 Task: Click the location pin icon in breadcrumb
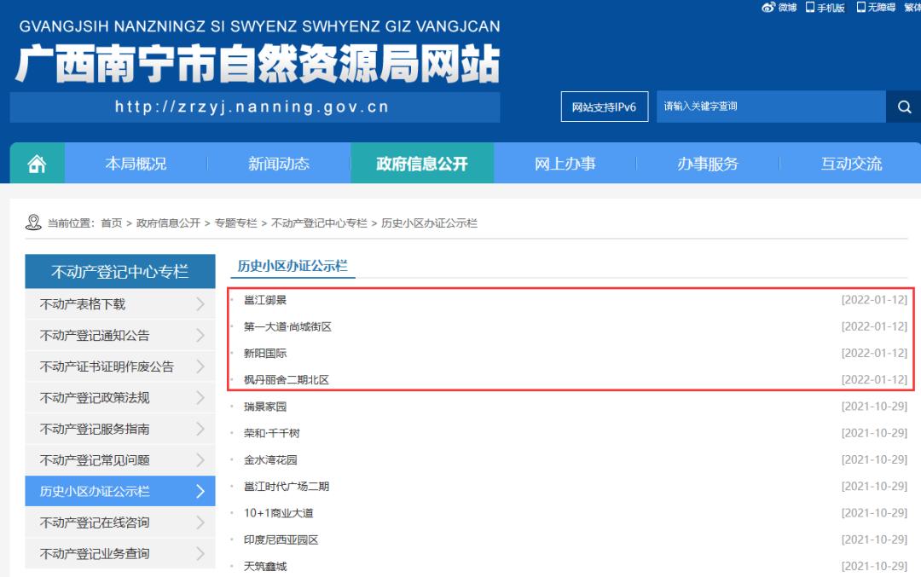tap(32, 222)
